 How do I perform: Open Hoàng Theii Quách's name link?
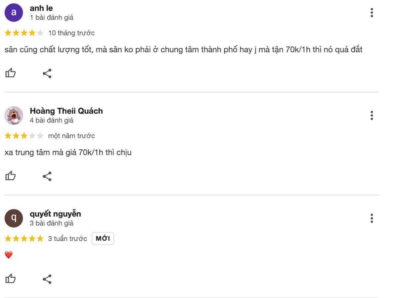[x=66, y=111]
